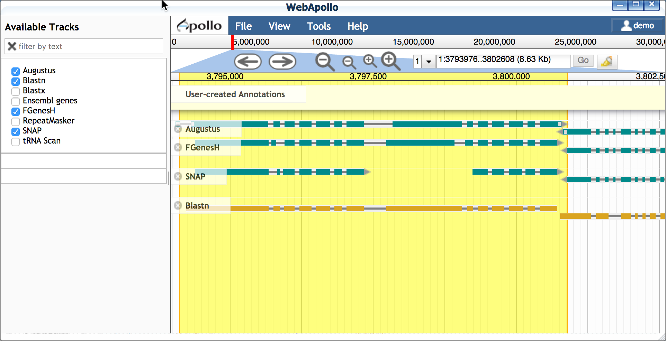Pan the genome view left with the arrow
The width and height of the screenshot is (666, 341).
point(248,62)
